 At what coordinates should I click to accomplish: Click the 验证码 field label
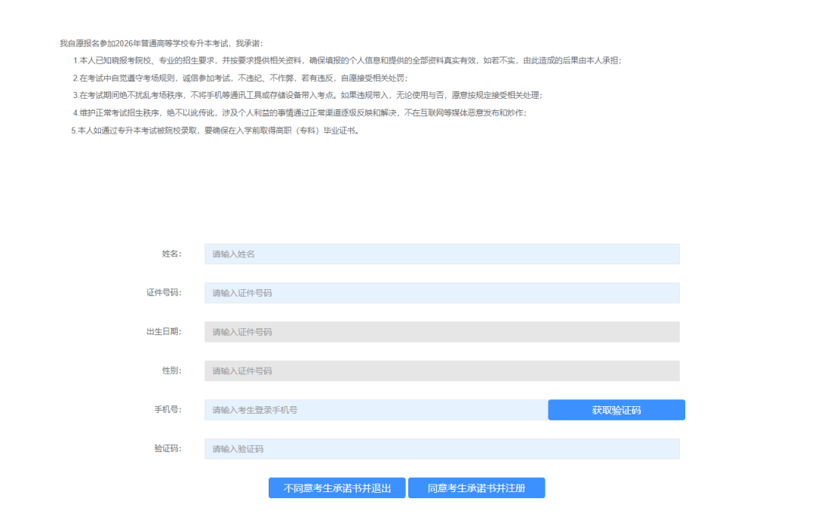point(168,449)
